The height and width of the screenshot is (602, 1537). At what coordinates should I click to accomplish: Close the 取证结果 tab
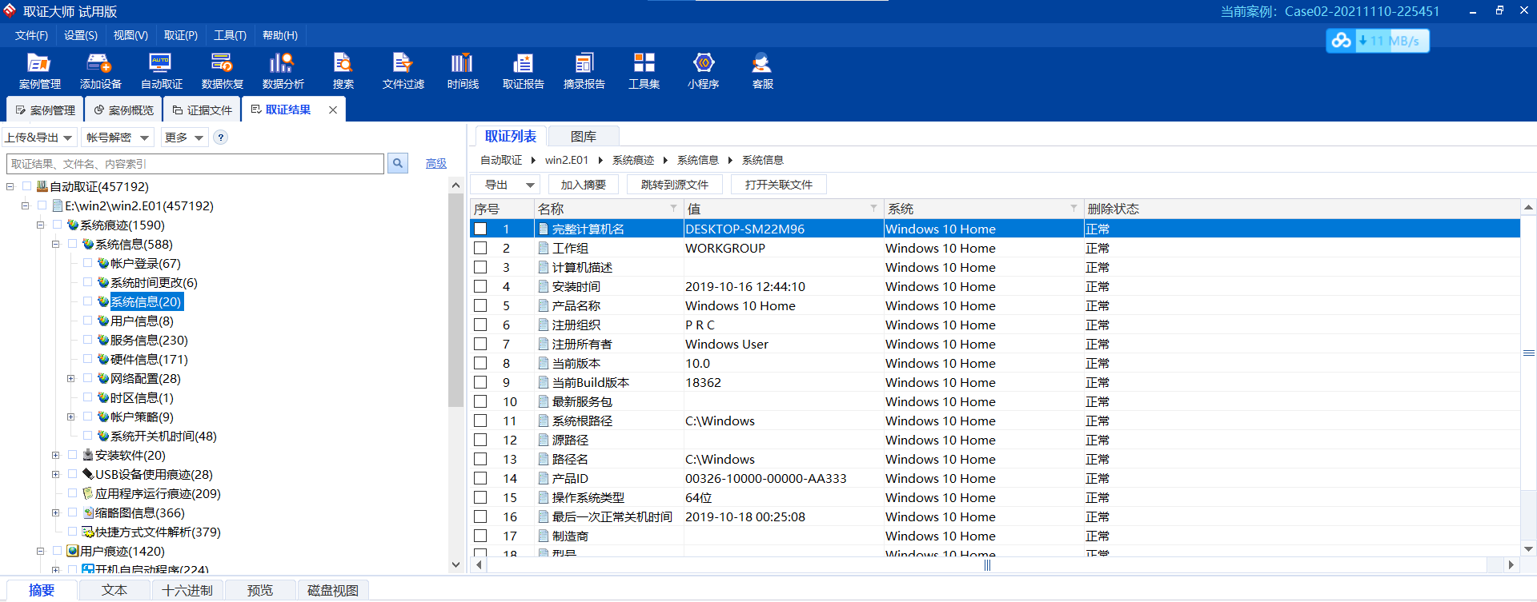333,110
